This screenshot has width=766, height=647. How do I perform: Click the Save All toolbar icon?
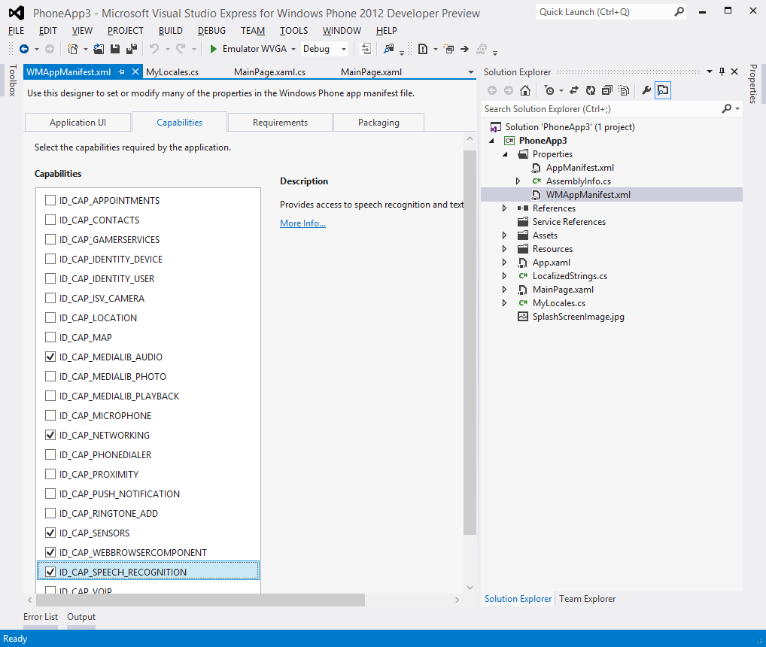pyautogui.click(x=132, y=49)
